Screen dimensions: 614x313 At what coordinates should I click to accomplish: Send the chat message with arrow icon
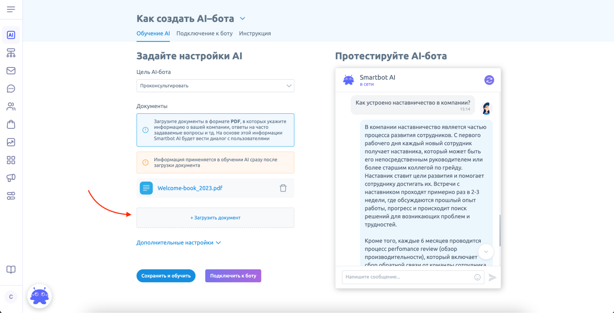[x=493, y=277]
